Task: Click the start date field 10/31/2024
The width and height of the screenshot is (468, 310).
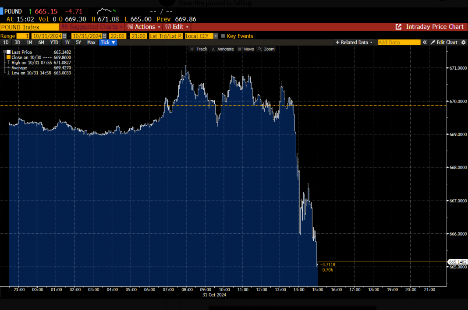Action: pyautogui.click(x=47, y=36)
